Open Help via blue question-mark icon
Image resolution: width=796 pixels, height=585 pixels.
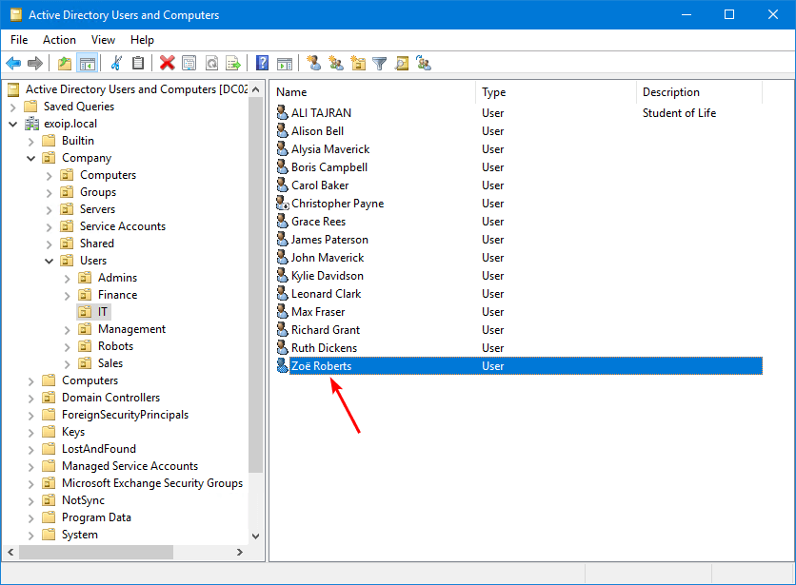click(262, 64)
